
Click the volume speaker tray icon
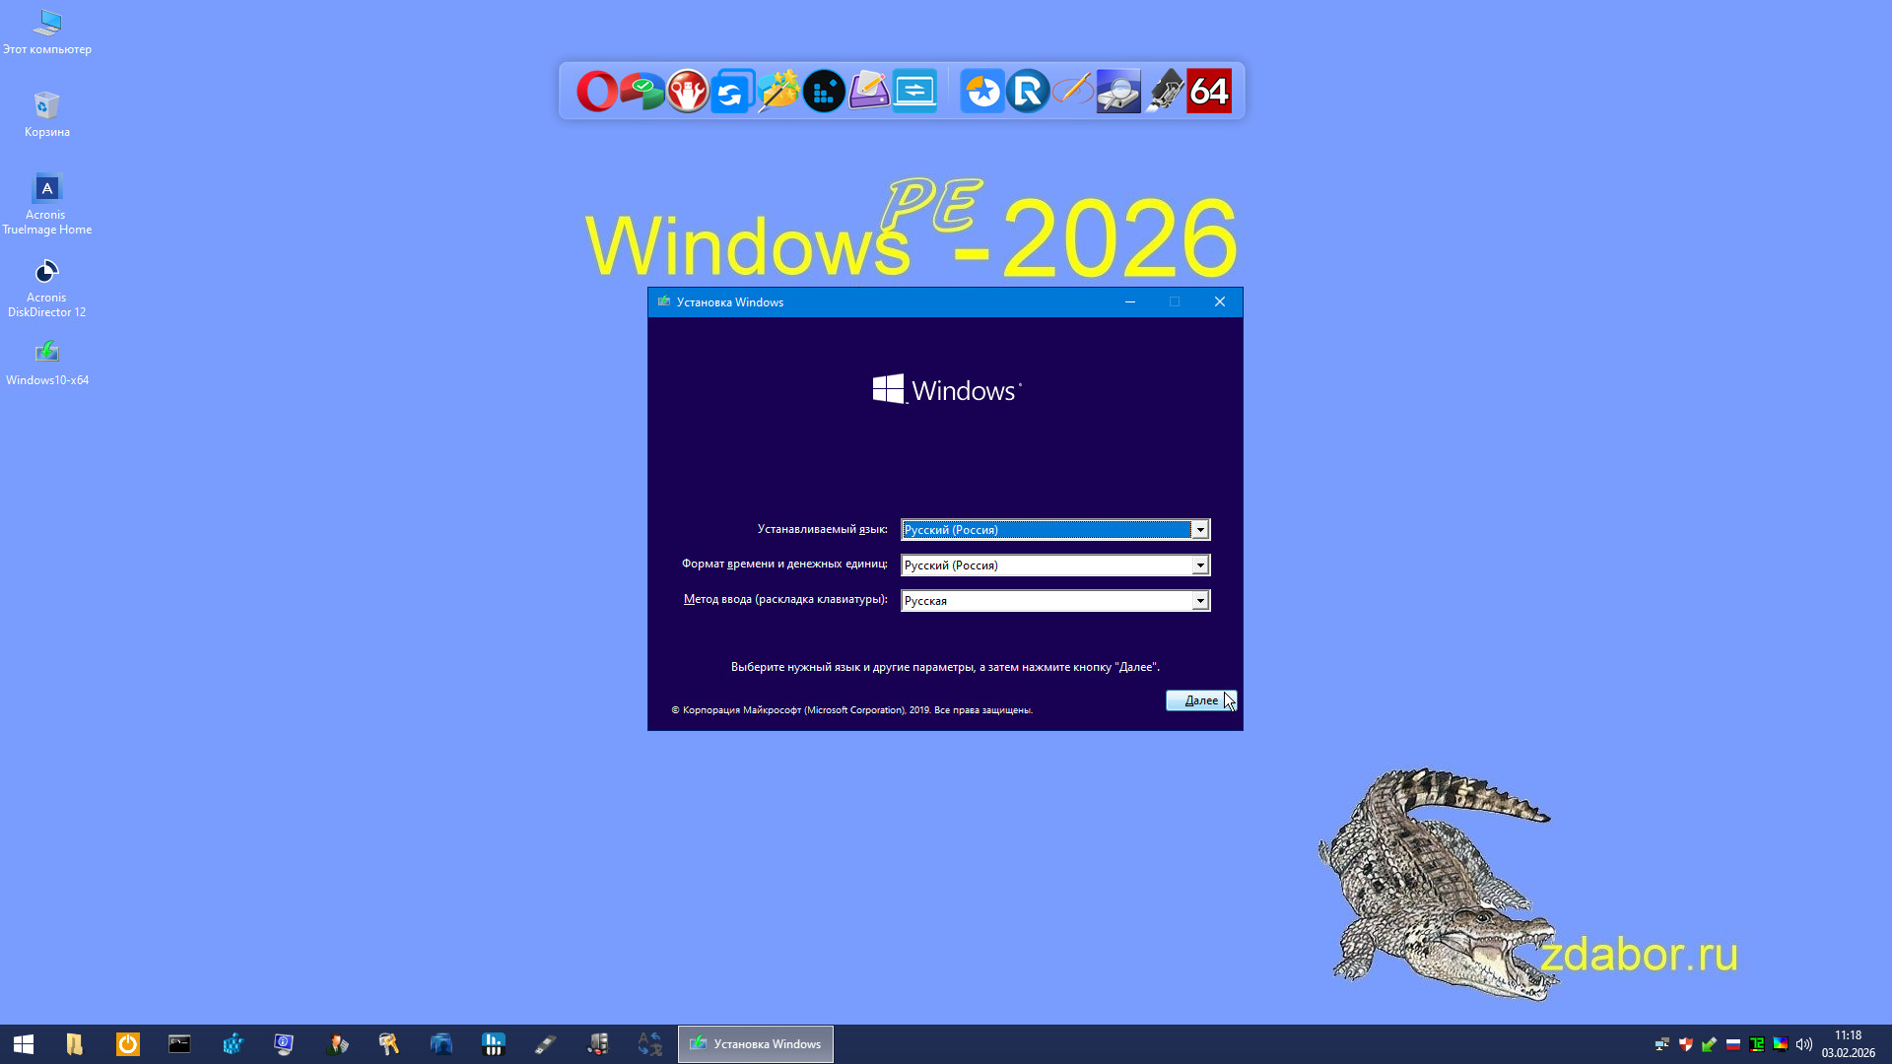[x=1803, y=1044]
